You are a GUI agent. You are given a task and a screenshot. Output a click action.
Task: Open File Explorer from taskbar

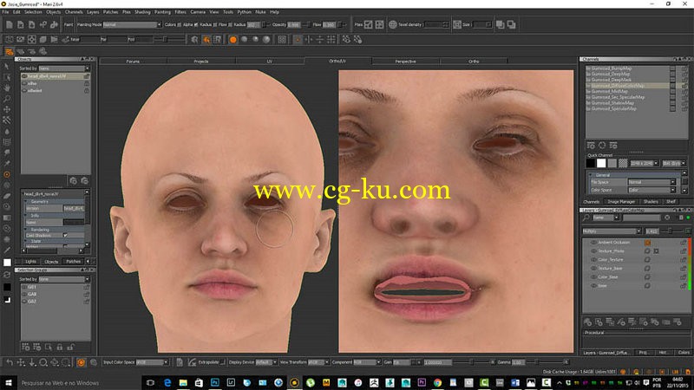(183, 382)
